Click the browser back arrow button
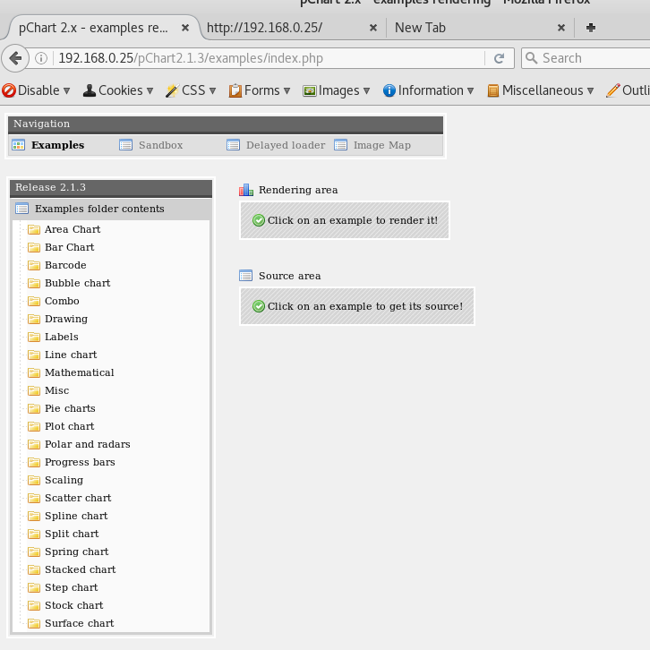The image size is (650, 650). pos(15,58)
